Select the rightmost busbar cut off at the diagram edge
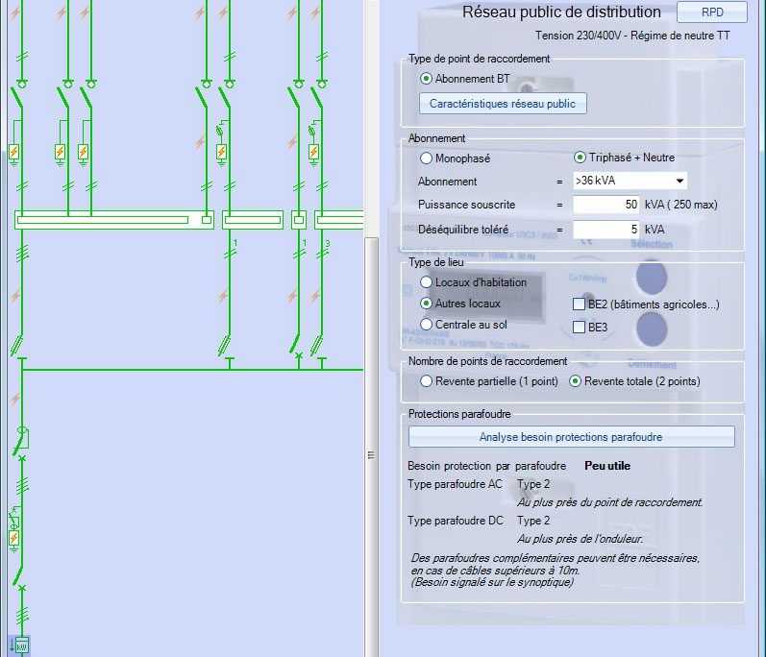Viewport: 766px width, 657px height. click(339, 220)
